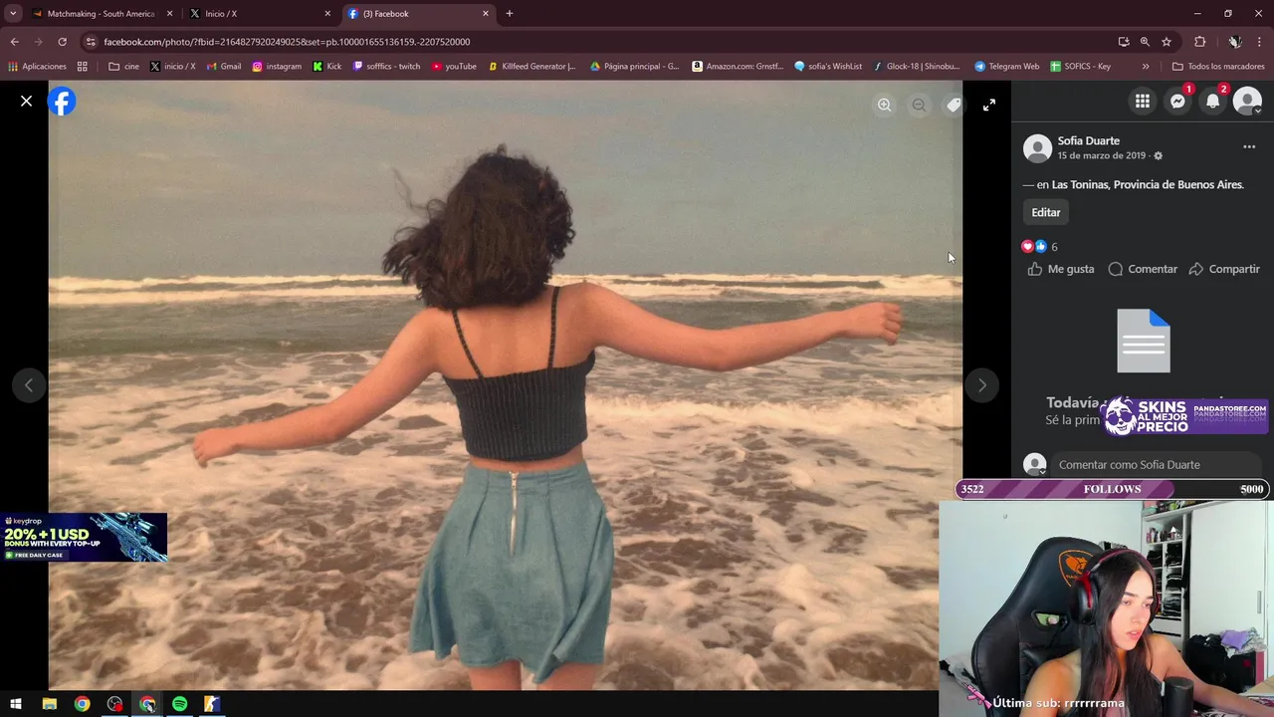Screen dimensions: 1274x717
Task: Expand hidden bookmarks chevron
Action: click(x=1146, y=67)
